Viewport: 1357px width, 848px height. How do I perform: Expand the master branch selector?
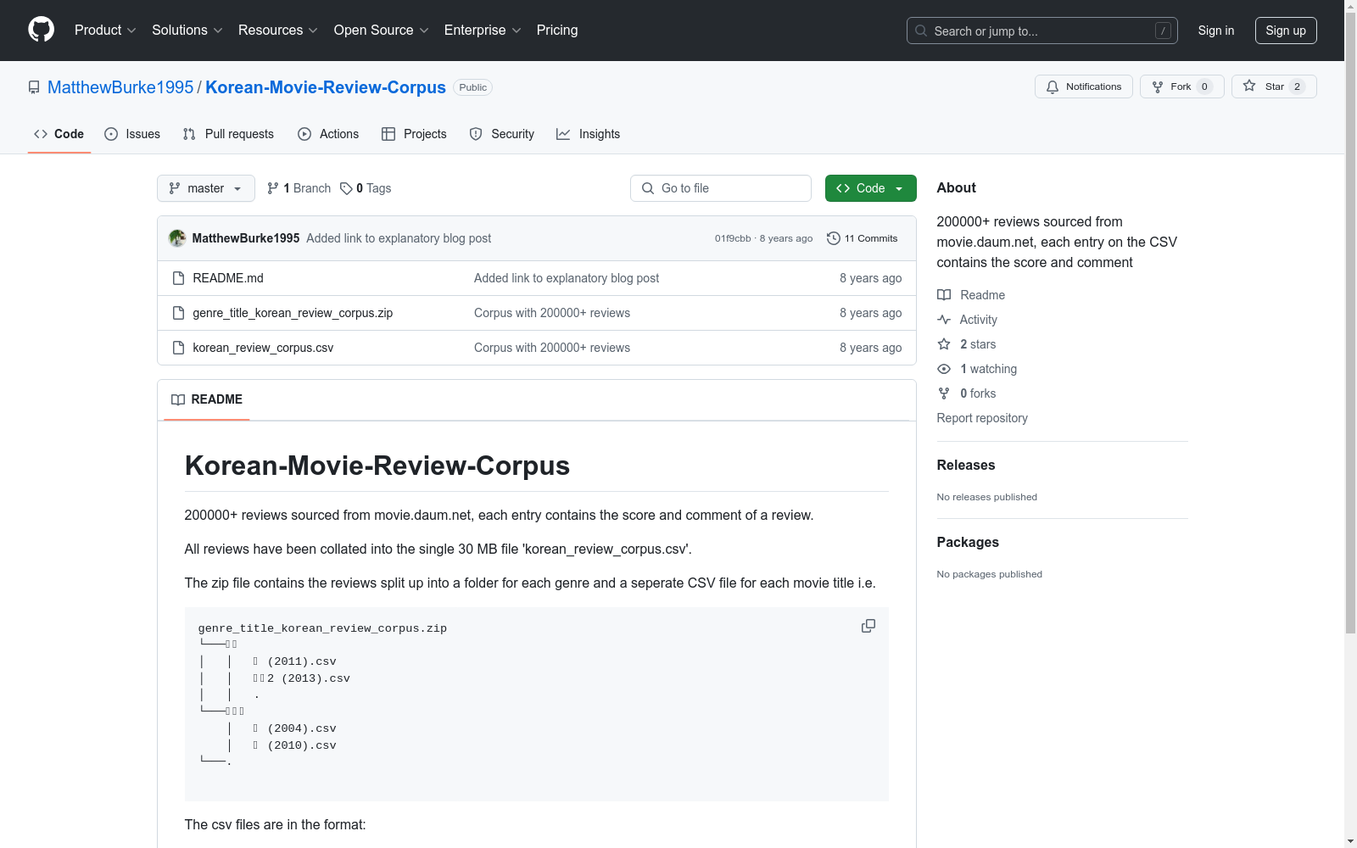click(x=206, y=188)
